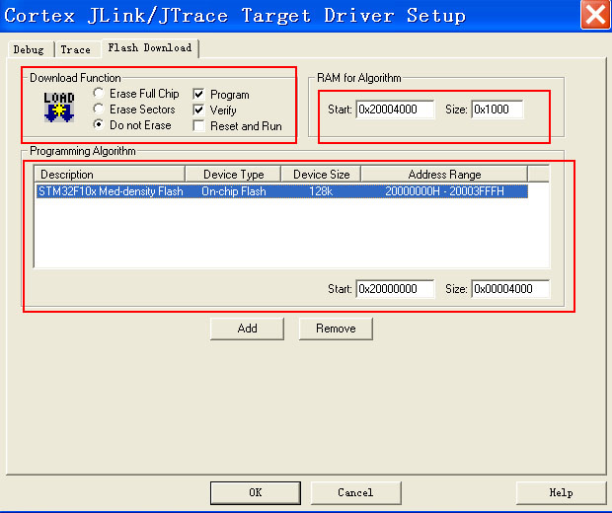Viewport: 612px width, 513px height.
Task: Select the Flash Download tab
Action: [x=150, y=48]
